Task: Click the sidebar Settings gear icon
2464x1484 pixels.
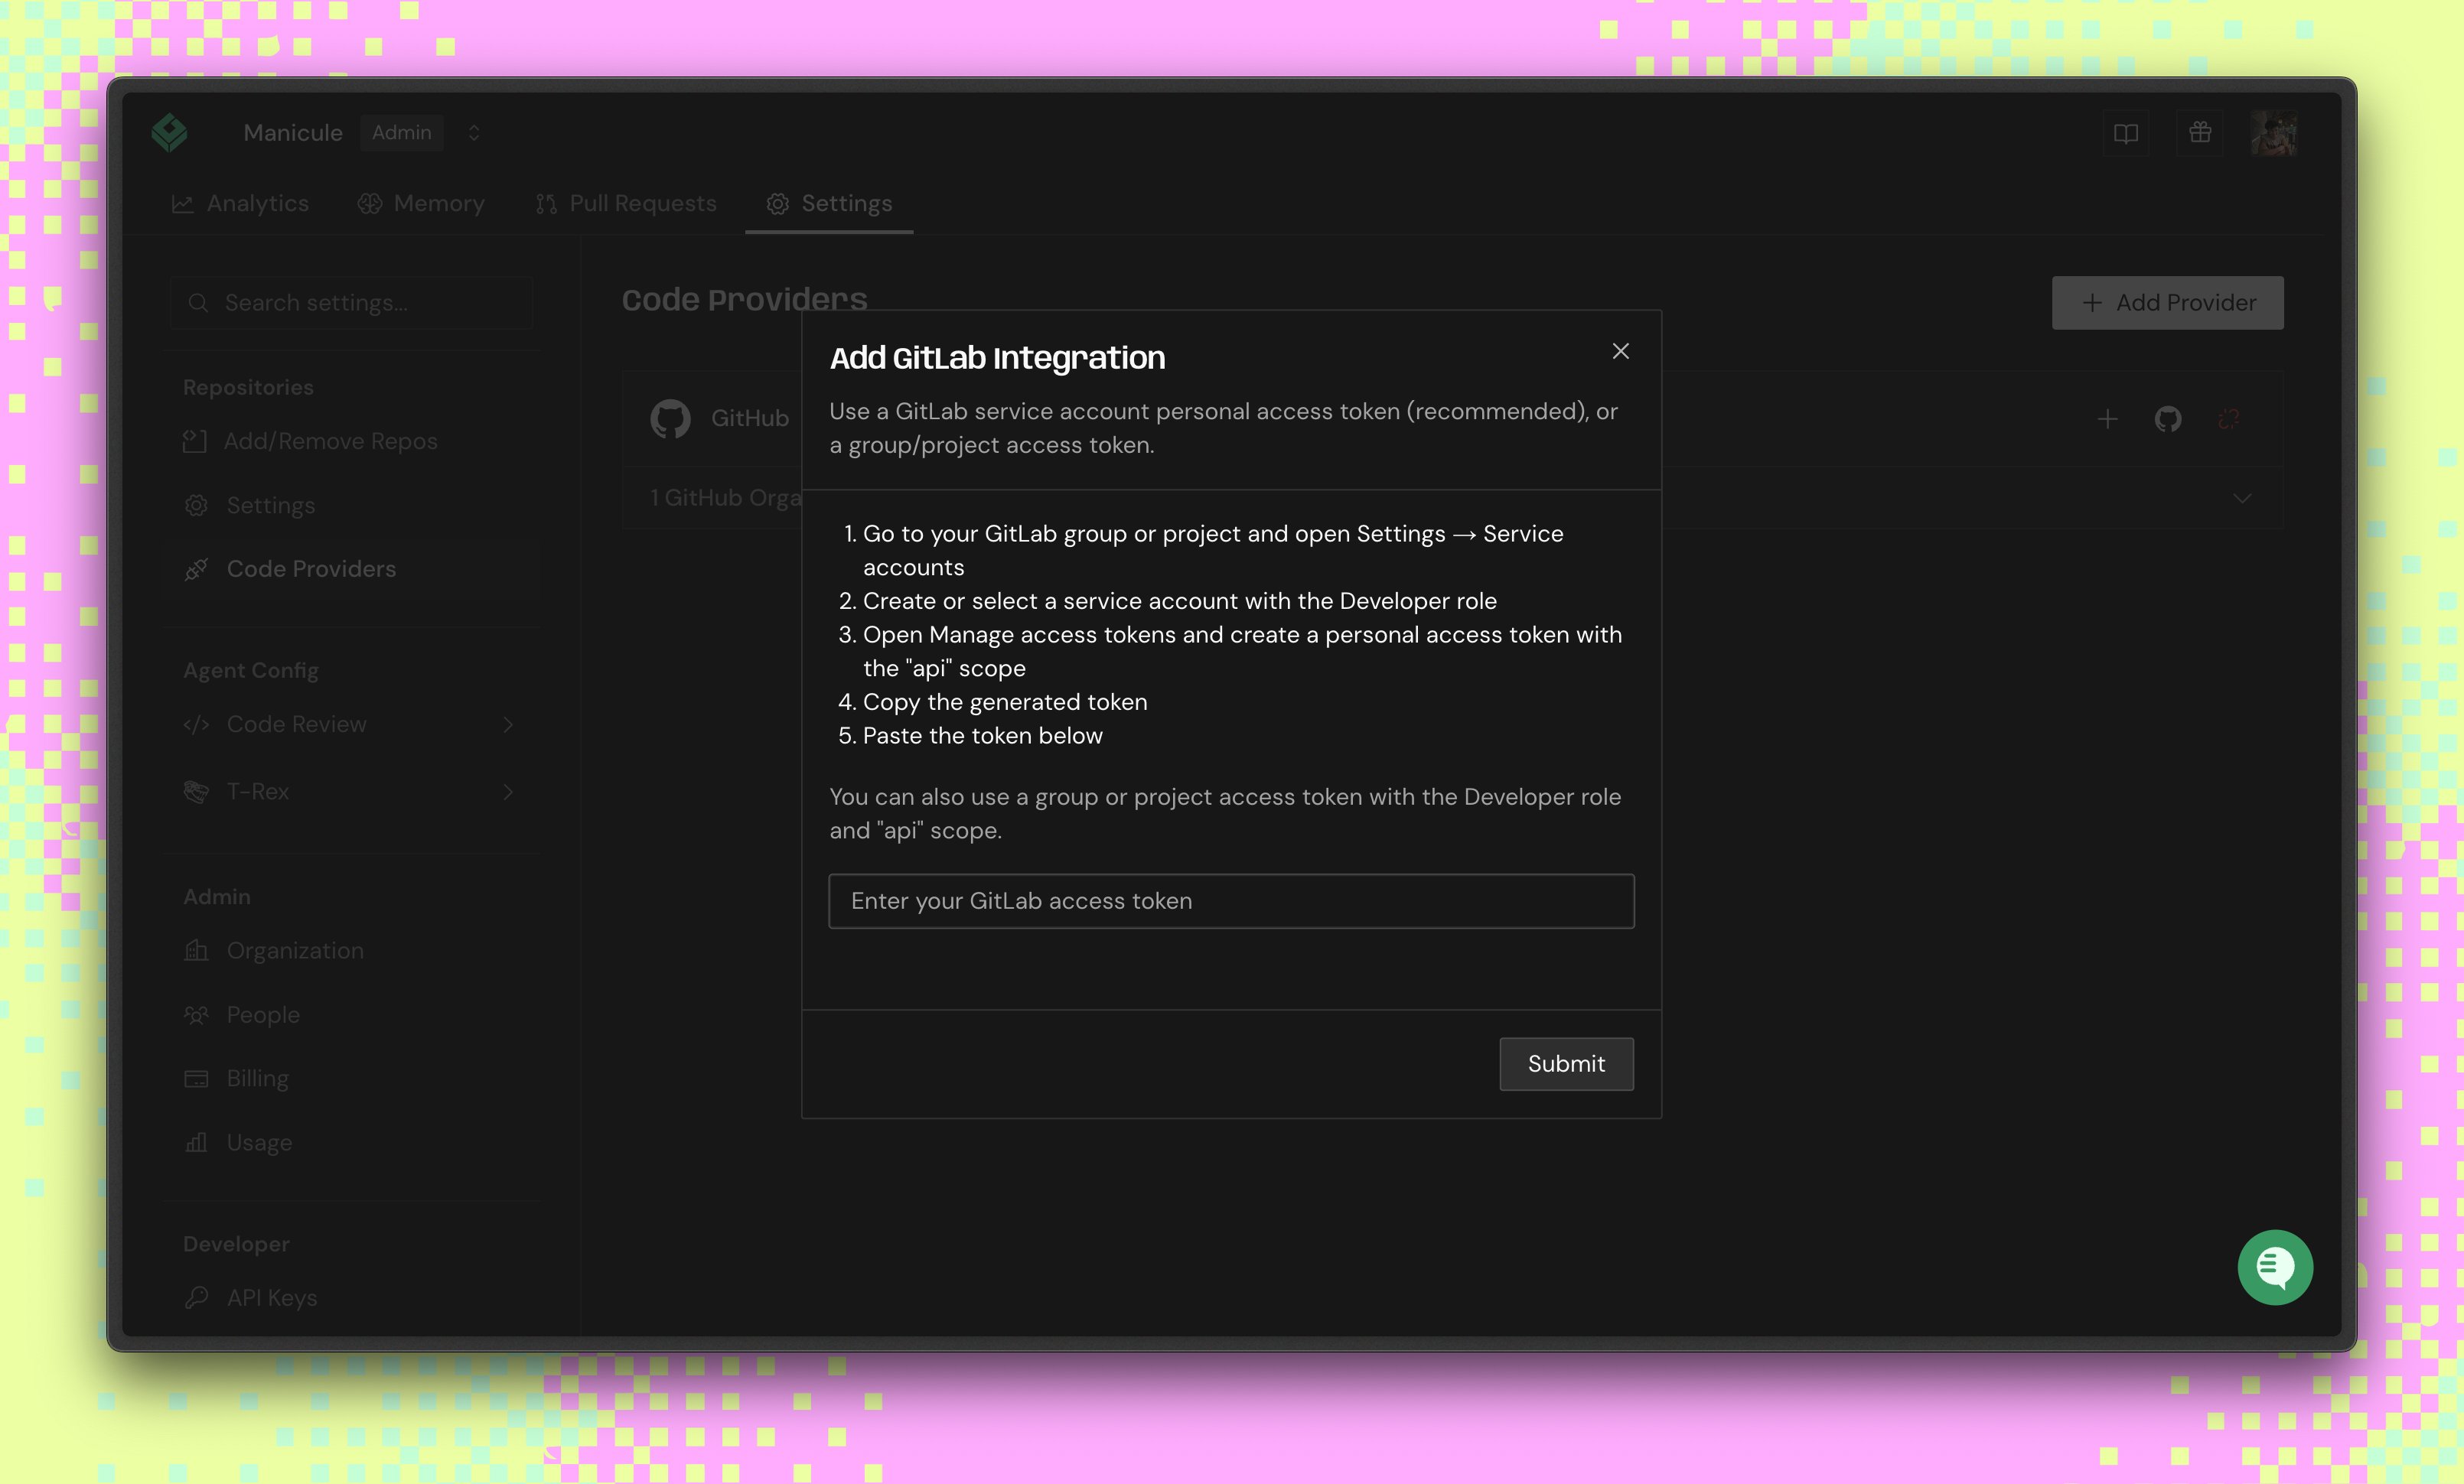Action: point(197,506)
